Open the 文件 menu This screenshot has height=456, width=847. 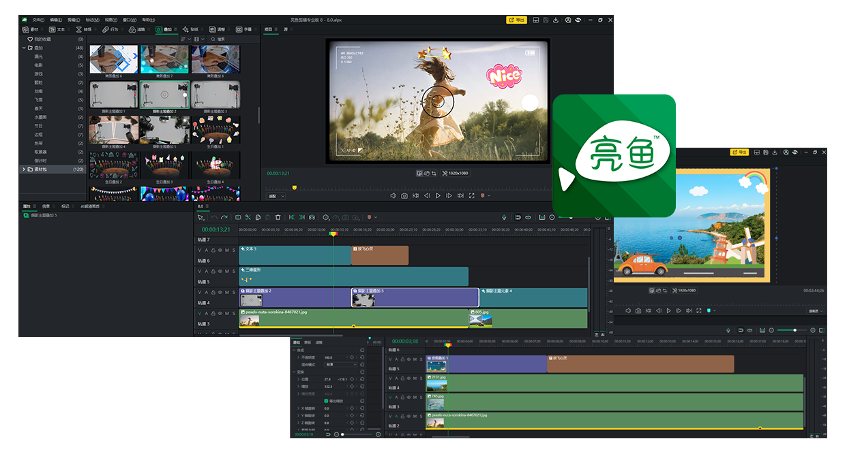tap(38, 20)
